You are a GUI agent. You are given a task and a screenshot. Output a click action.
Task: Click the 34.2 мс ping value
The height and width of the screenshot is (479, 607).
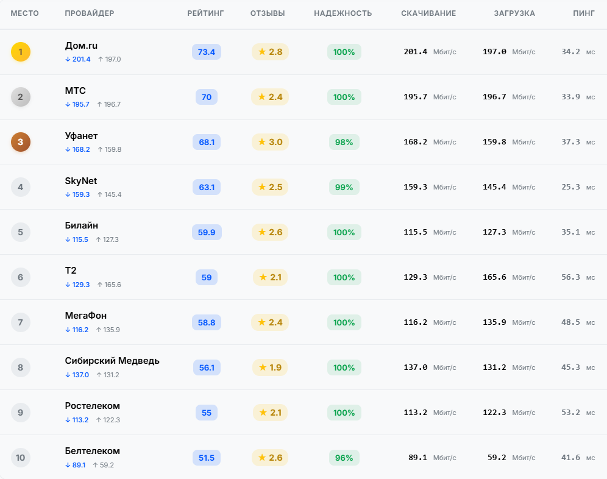tap(578, 52)
